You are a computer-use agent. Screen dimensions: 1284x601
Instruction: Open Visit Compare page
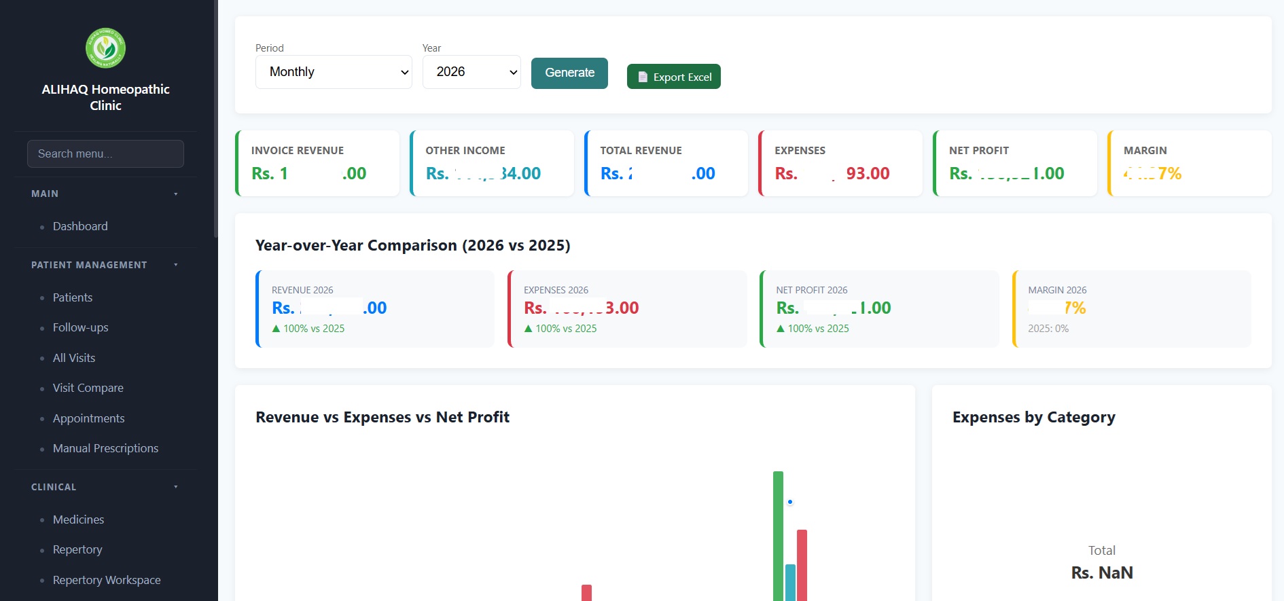[88, 388]
